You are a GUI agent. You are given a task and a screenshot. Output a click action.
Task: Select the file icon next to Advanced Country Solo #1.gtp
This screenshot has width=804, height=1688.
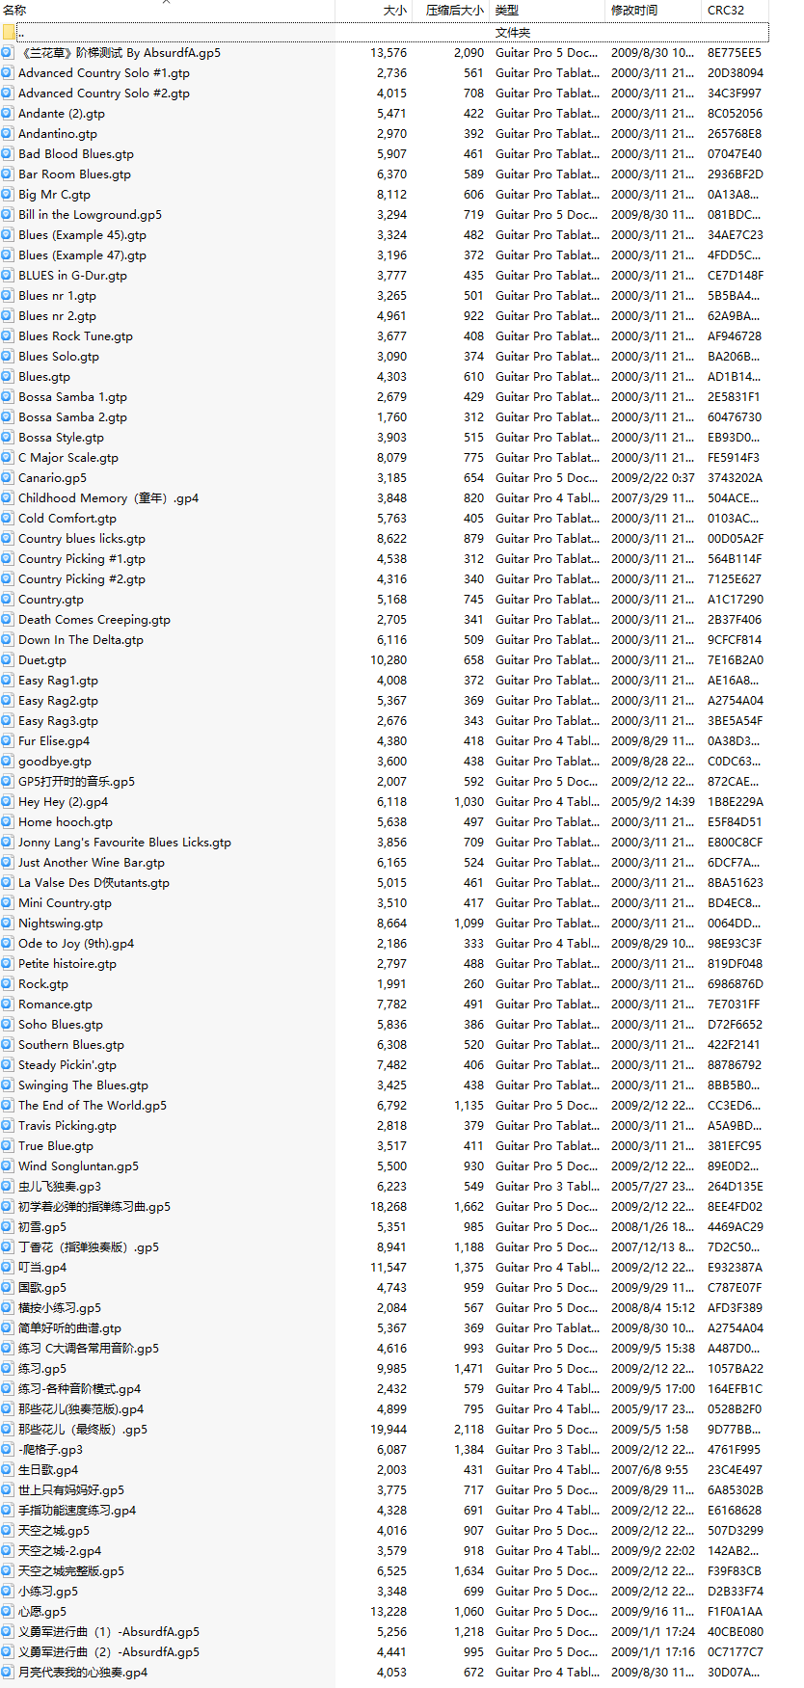pos(8,73)
